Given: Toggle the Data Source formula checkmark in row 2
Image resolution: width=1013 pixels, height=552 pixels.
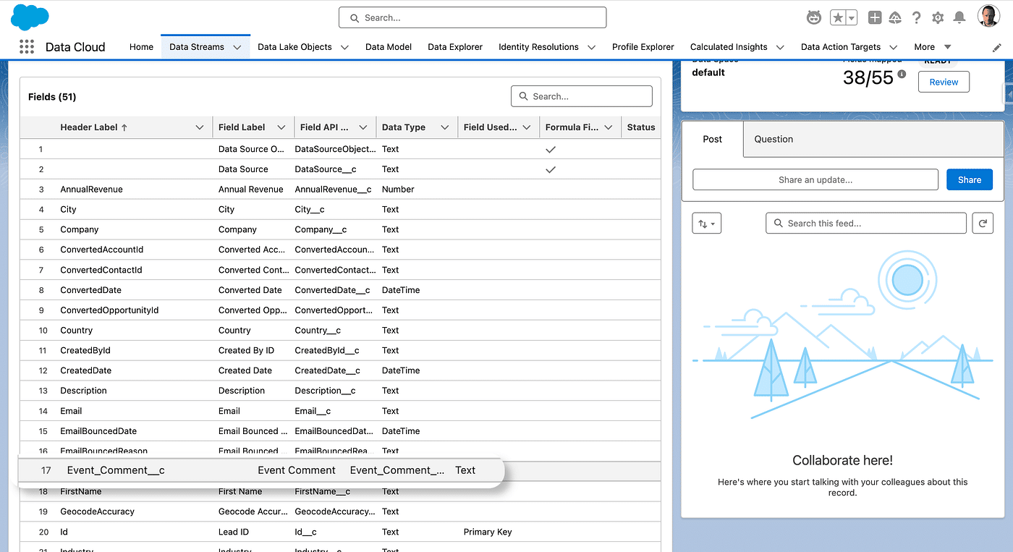Looking at the screenshot, I should point(551,169).
